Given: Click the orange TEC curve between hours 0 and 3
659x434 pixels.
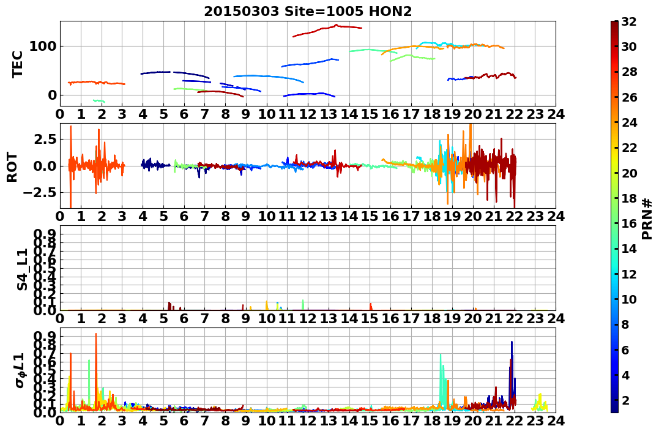Looking at the screenshot, I should pyautogui.click(x=97, y=83).
